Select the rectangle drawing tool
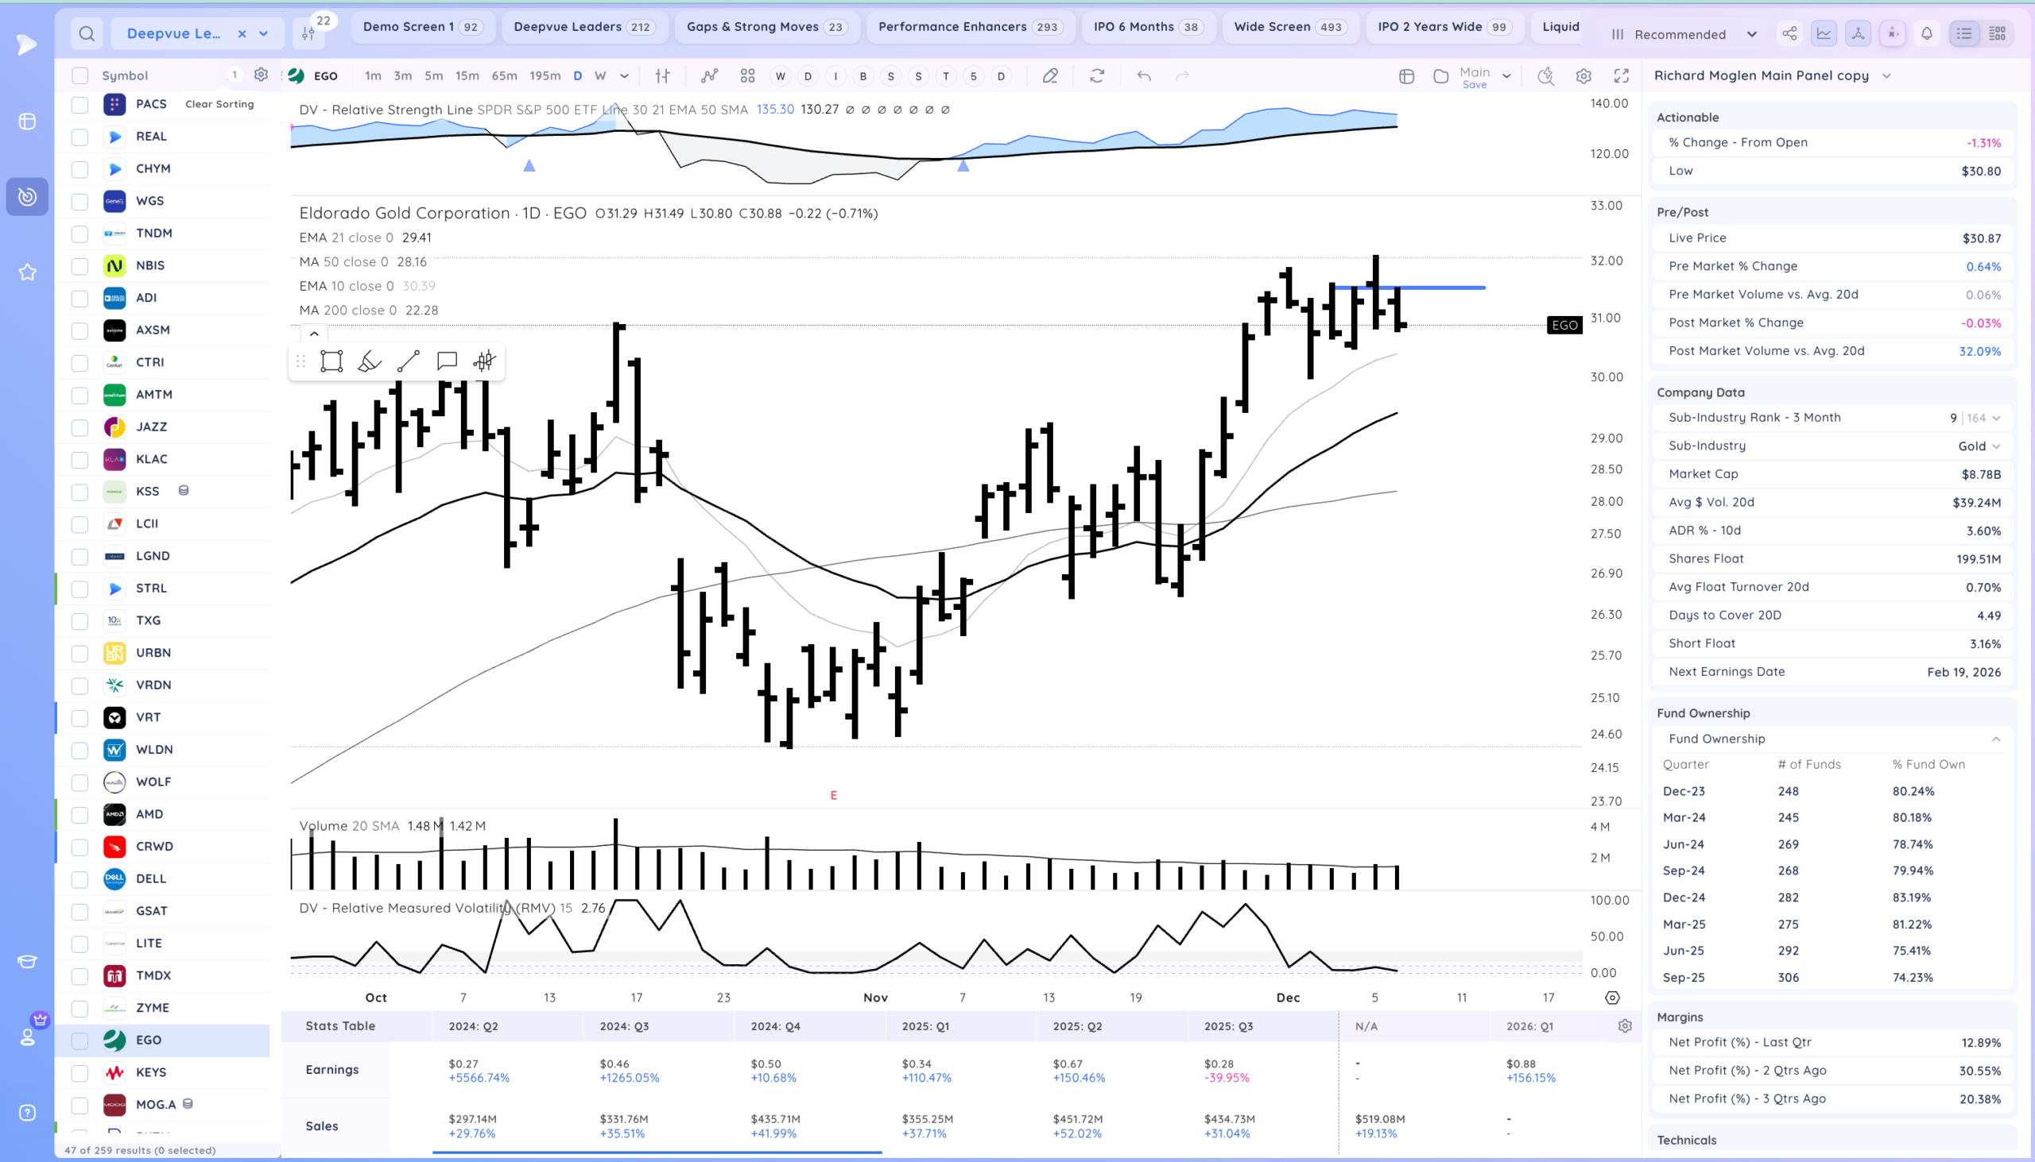 pos(331,361)
